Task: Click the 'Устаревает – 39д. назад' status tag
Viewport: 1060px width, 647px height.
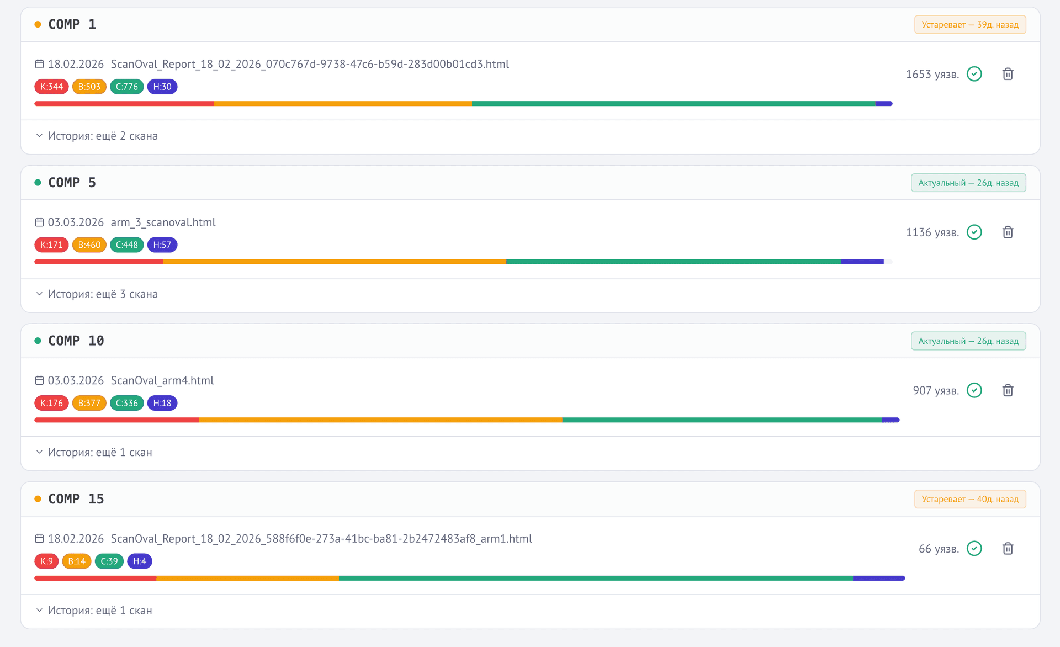Action: click(969, 25)
